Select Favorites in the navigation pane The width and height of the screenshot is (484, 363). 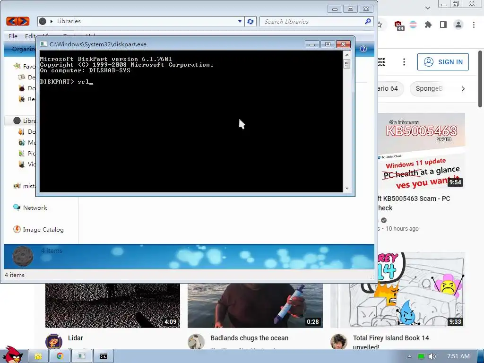[x=25, y=66]
